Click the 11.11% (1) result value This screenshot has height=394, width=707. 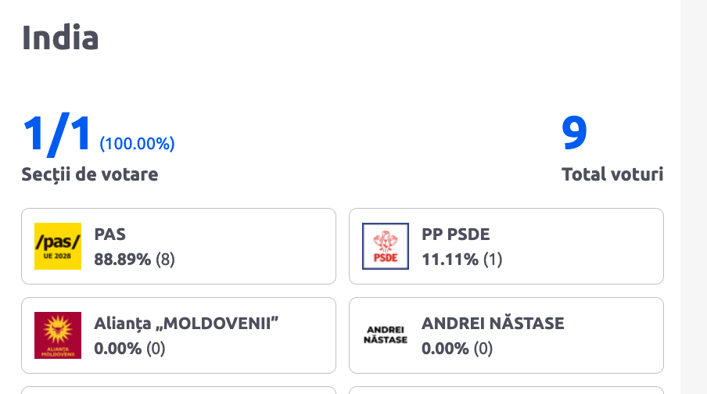[461, 259]
